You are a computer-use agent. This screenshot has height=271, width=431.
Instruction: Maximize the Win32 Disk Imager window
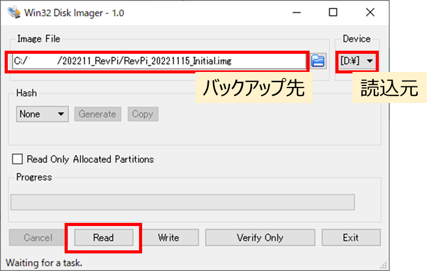pos(333,12)
